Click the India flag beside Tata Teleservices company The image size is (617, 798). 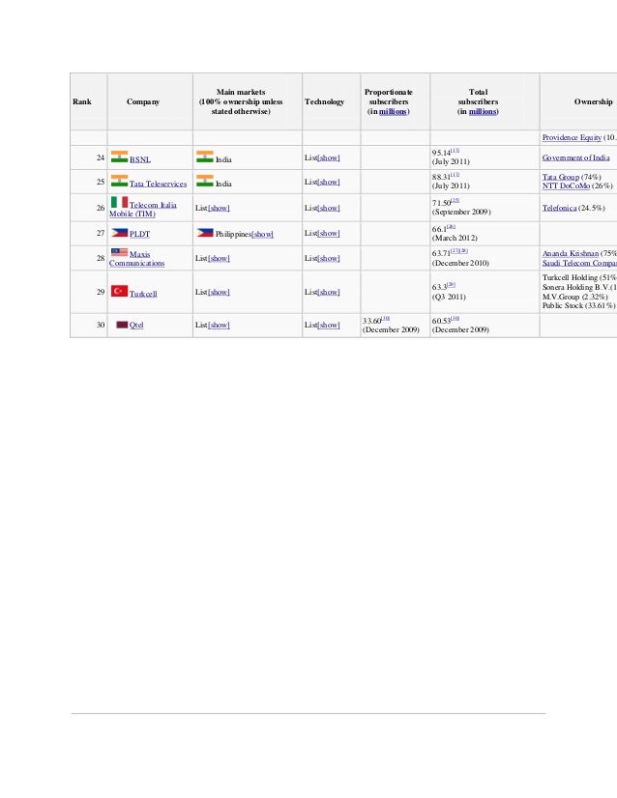[119, 182]
